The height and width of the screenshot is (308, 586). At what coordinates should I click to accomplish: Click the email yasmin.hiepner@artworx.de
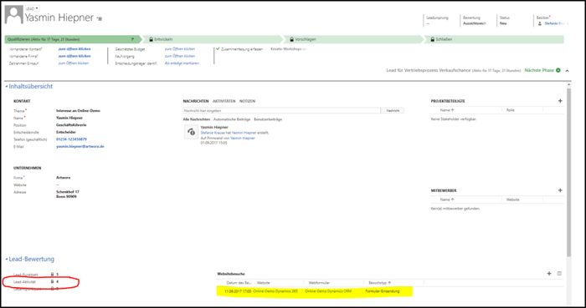click(x=80, y=146)
